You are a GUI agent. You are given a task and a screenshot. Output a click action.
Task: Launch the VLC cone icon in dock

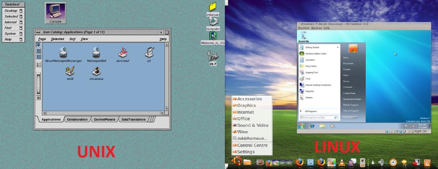341,162
